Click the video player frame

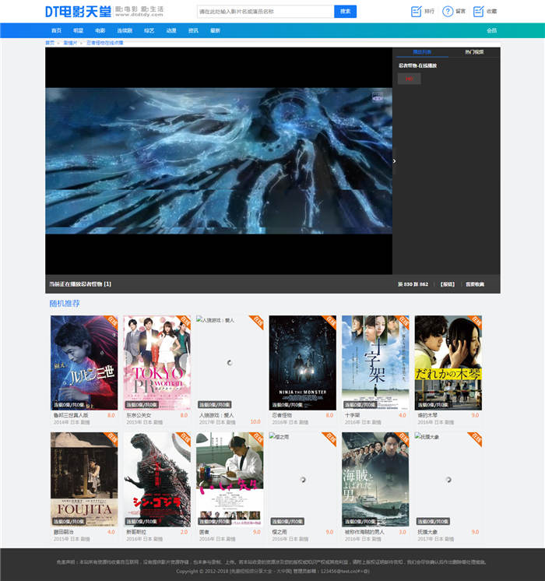(219, 160)
